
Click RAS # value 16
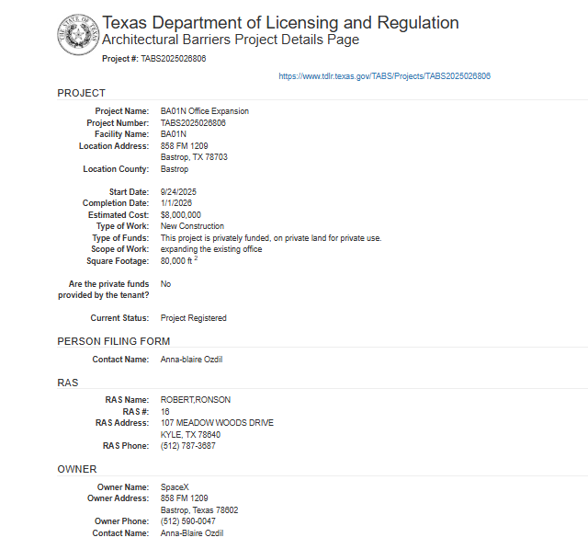165,412
